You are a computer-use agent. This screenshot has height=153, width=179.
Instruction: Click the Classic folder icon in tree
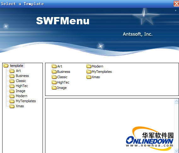point(12,81)
